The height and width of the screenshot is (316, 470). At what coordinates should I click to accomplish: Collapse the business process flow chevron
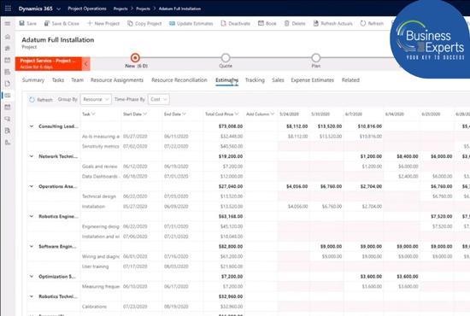coord(86,63)
